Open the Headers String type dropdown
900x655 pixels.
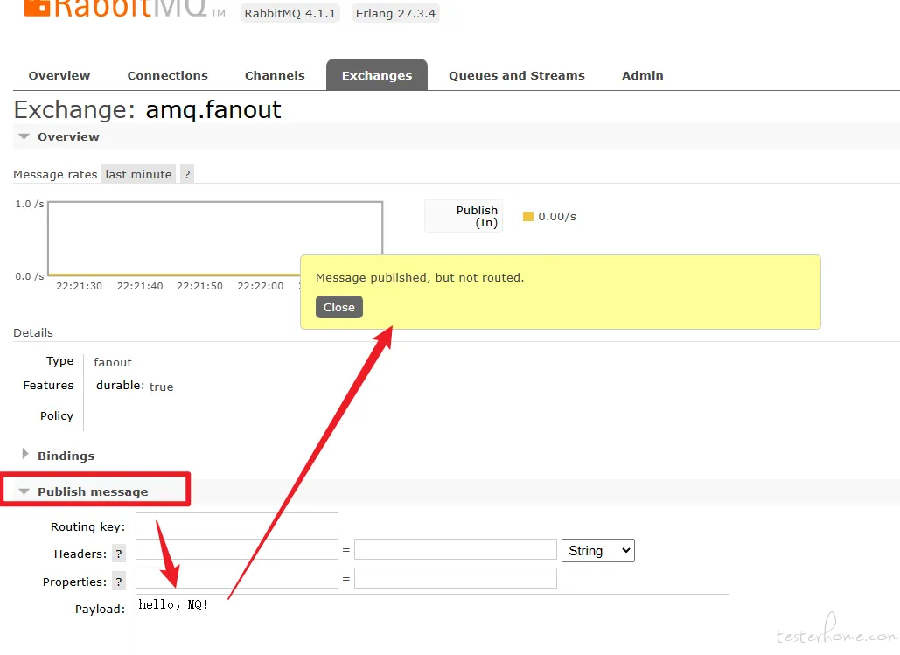(x=597, y=551)
